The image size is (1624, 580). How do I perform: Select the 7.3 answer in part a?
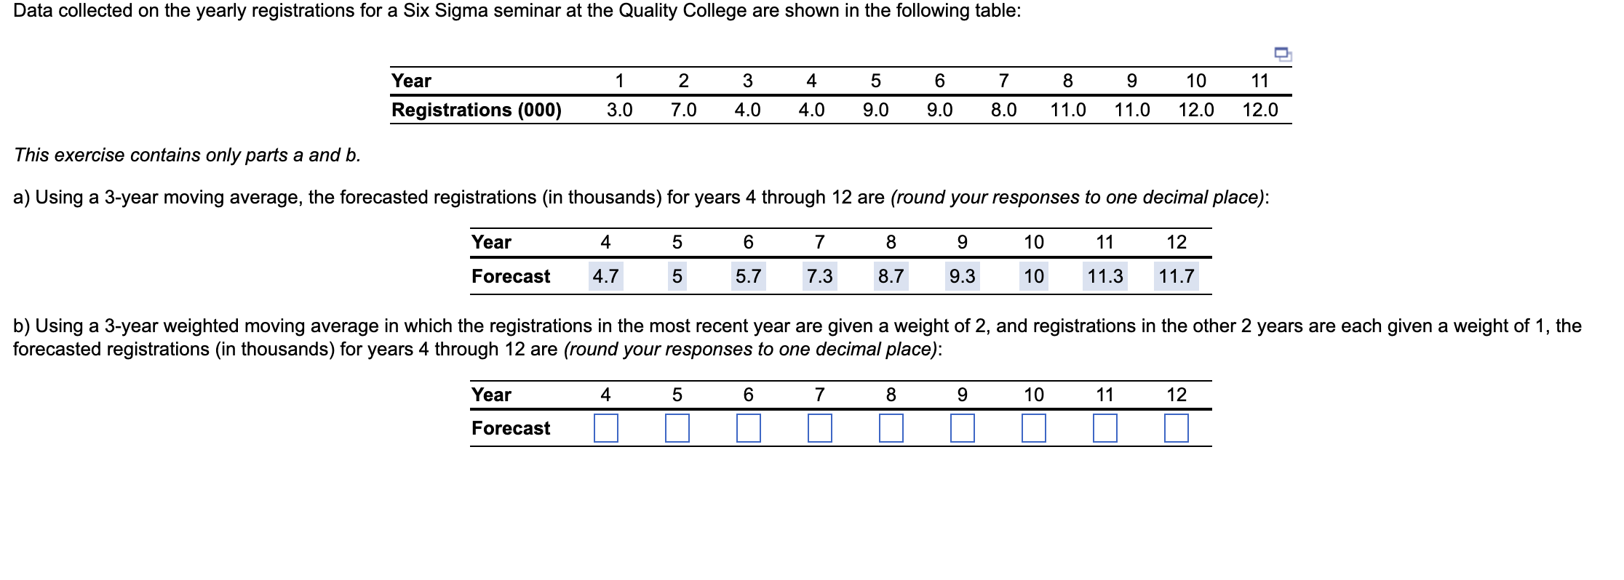(821, 276)
